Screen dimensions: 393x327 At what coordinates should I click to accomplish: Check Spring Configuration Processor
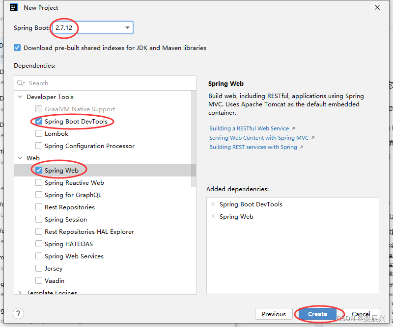[x=39, y=146]
